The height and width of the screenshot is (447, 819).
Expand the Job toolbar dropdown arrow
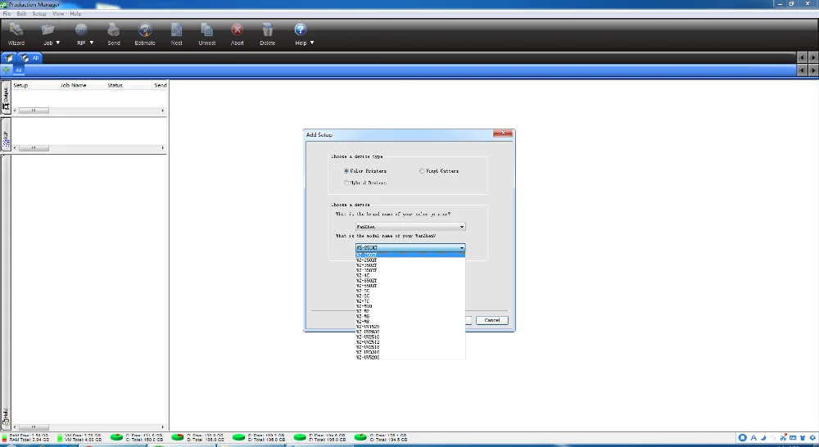(x=58, y=43)
